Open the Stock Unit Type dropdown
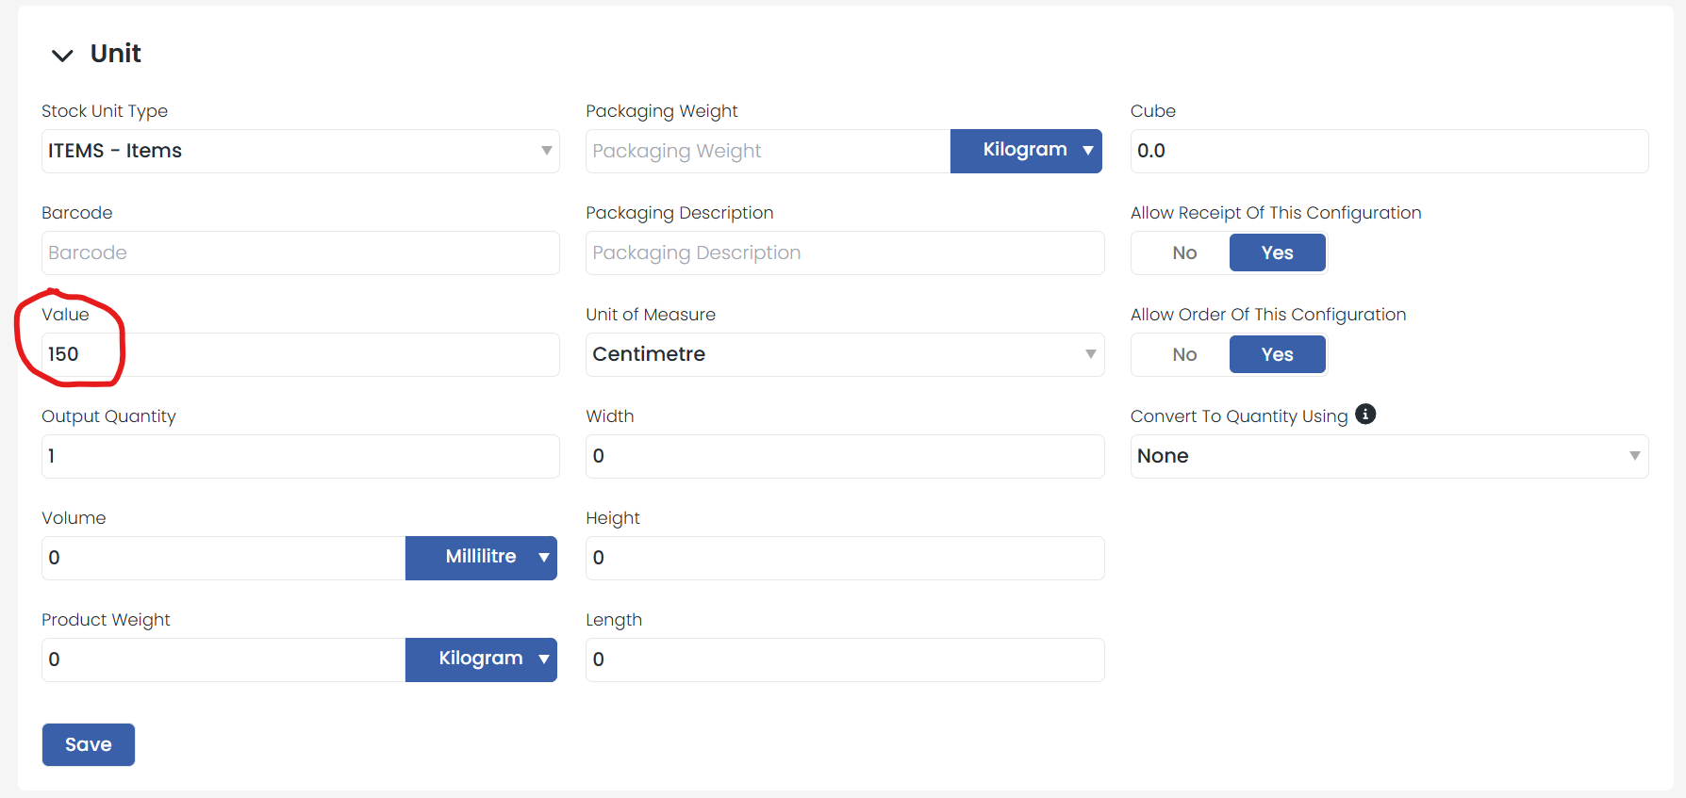The height and width of the screenshot is (798, 1686). click(x=300, y=151)
